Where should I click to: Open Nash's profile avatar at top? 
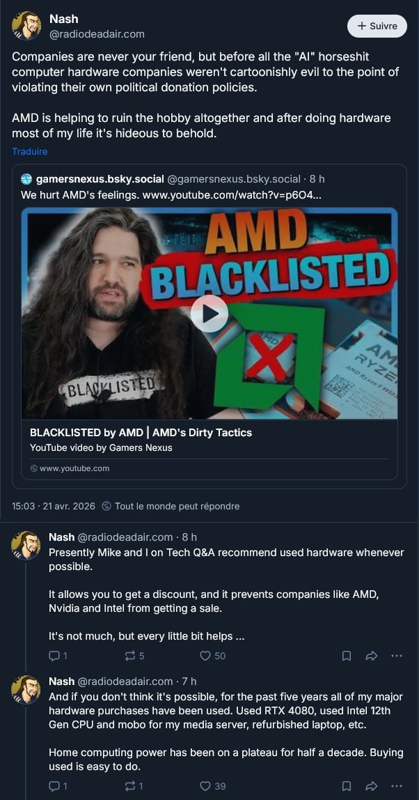pyautogui.click(x=26, y=26)
